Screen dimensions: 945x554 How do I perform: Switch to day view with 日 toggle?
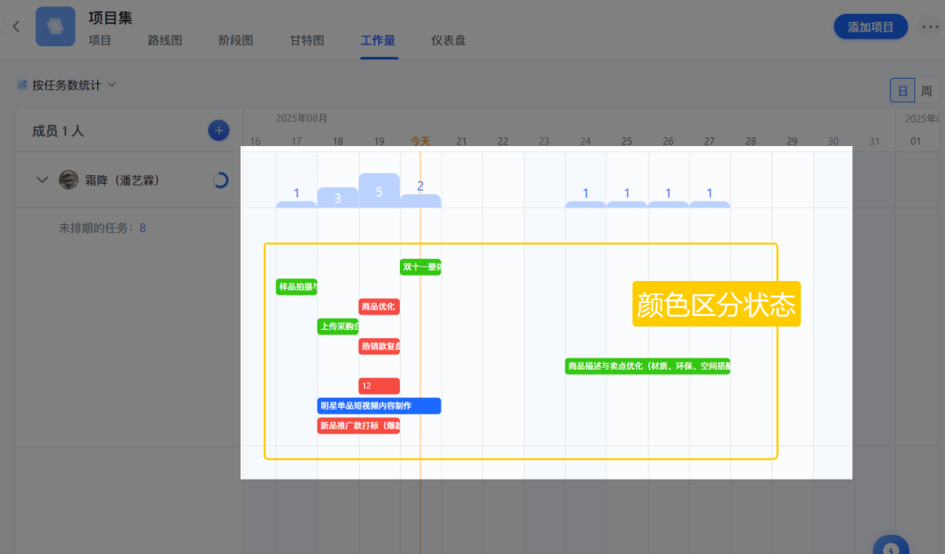pos(902,90)
